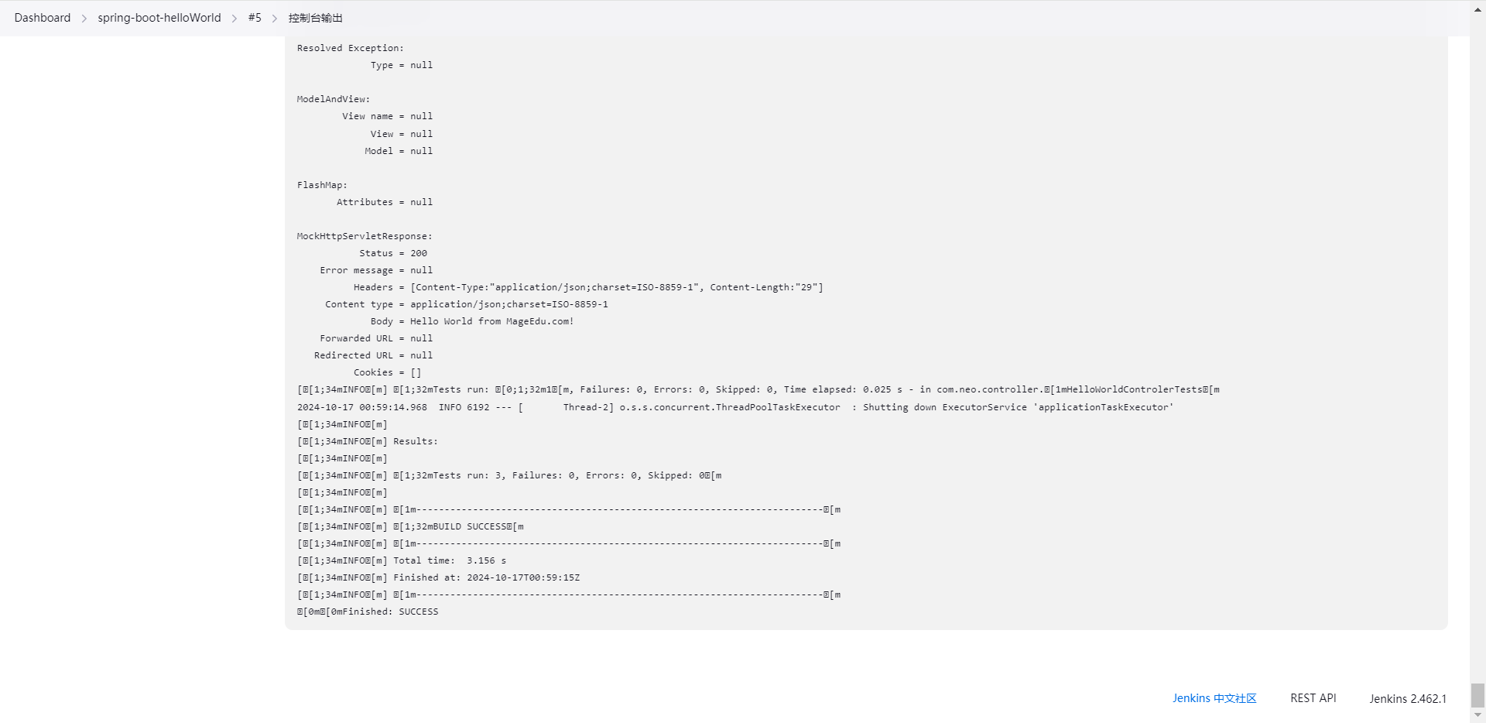
Task: Expand chevron after Dashboard breadcrumb
Action: tap(84, 18)
